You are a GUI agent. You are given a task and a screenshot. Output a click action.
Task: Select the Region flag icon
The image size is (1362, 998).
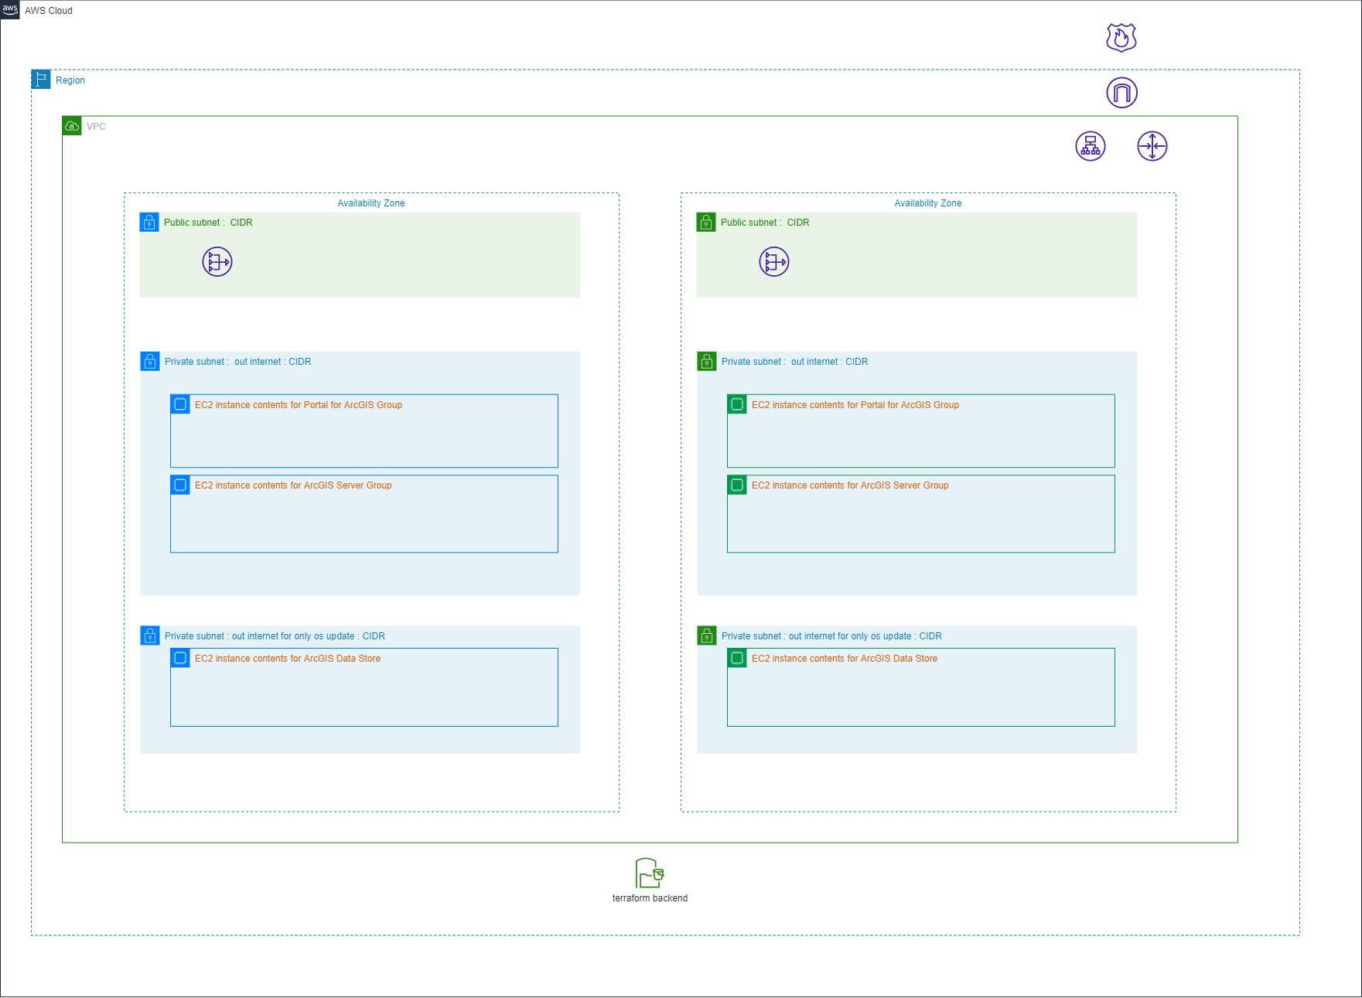point(41,80)
